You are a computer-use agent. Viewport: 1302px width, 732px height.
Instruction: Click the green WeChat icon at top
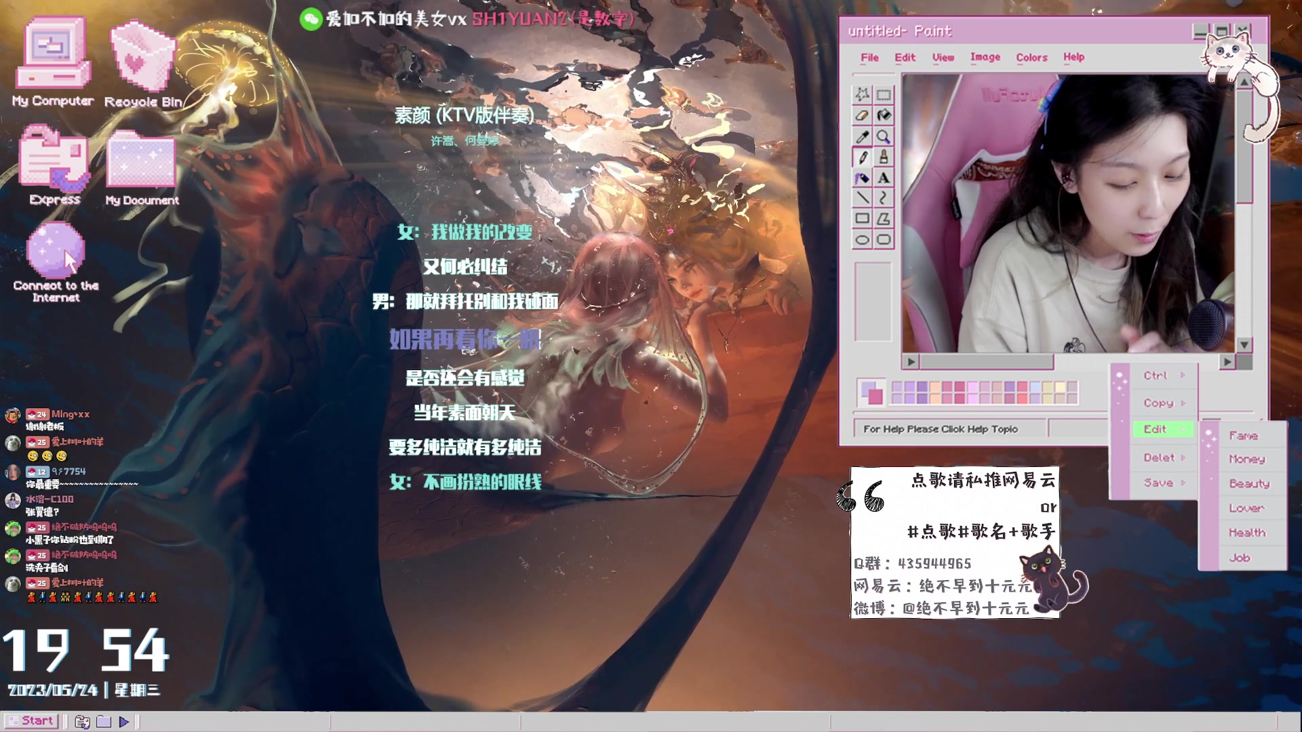pos(311,19)
